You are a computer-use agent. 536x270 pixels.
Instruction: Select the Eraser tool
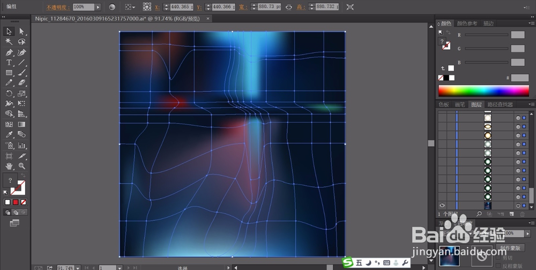tap(21, 82)
